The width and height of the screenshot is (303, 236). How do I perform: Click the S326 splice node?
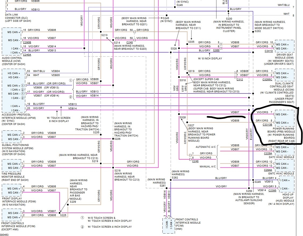point(179,48)
